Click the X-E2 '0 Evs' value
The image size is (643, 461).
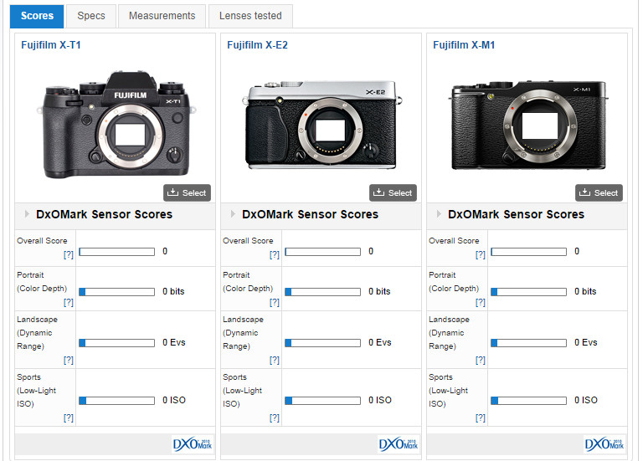[380, 342]
